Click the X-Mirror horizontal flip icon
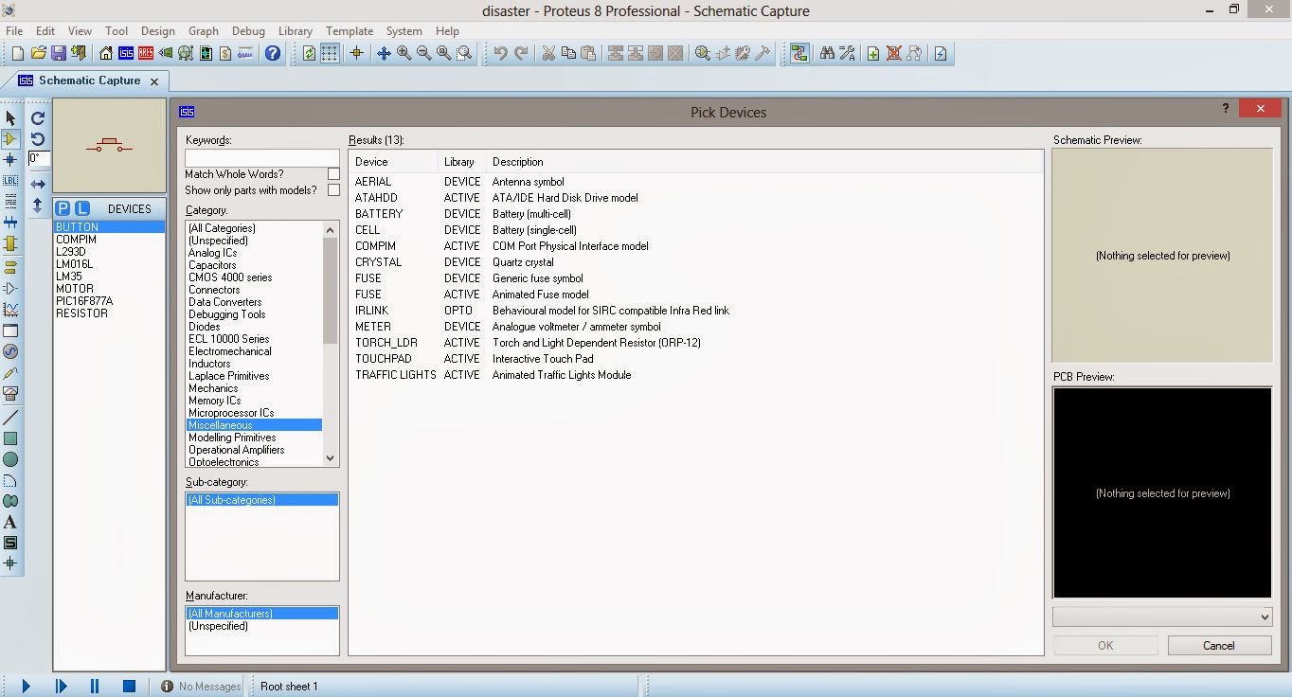1292x697 pixels. click(38, 184)
